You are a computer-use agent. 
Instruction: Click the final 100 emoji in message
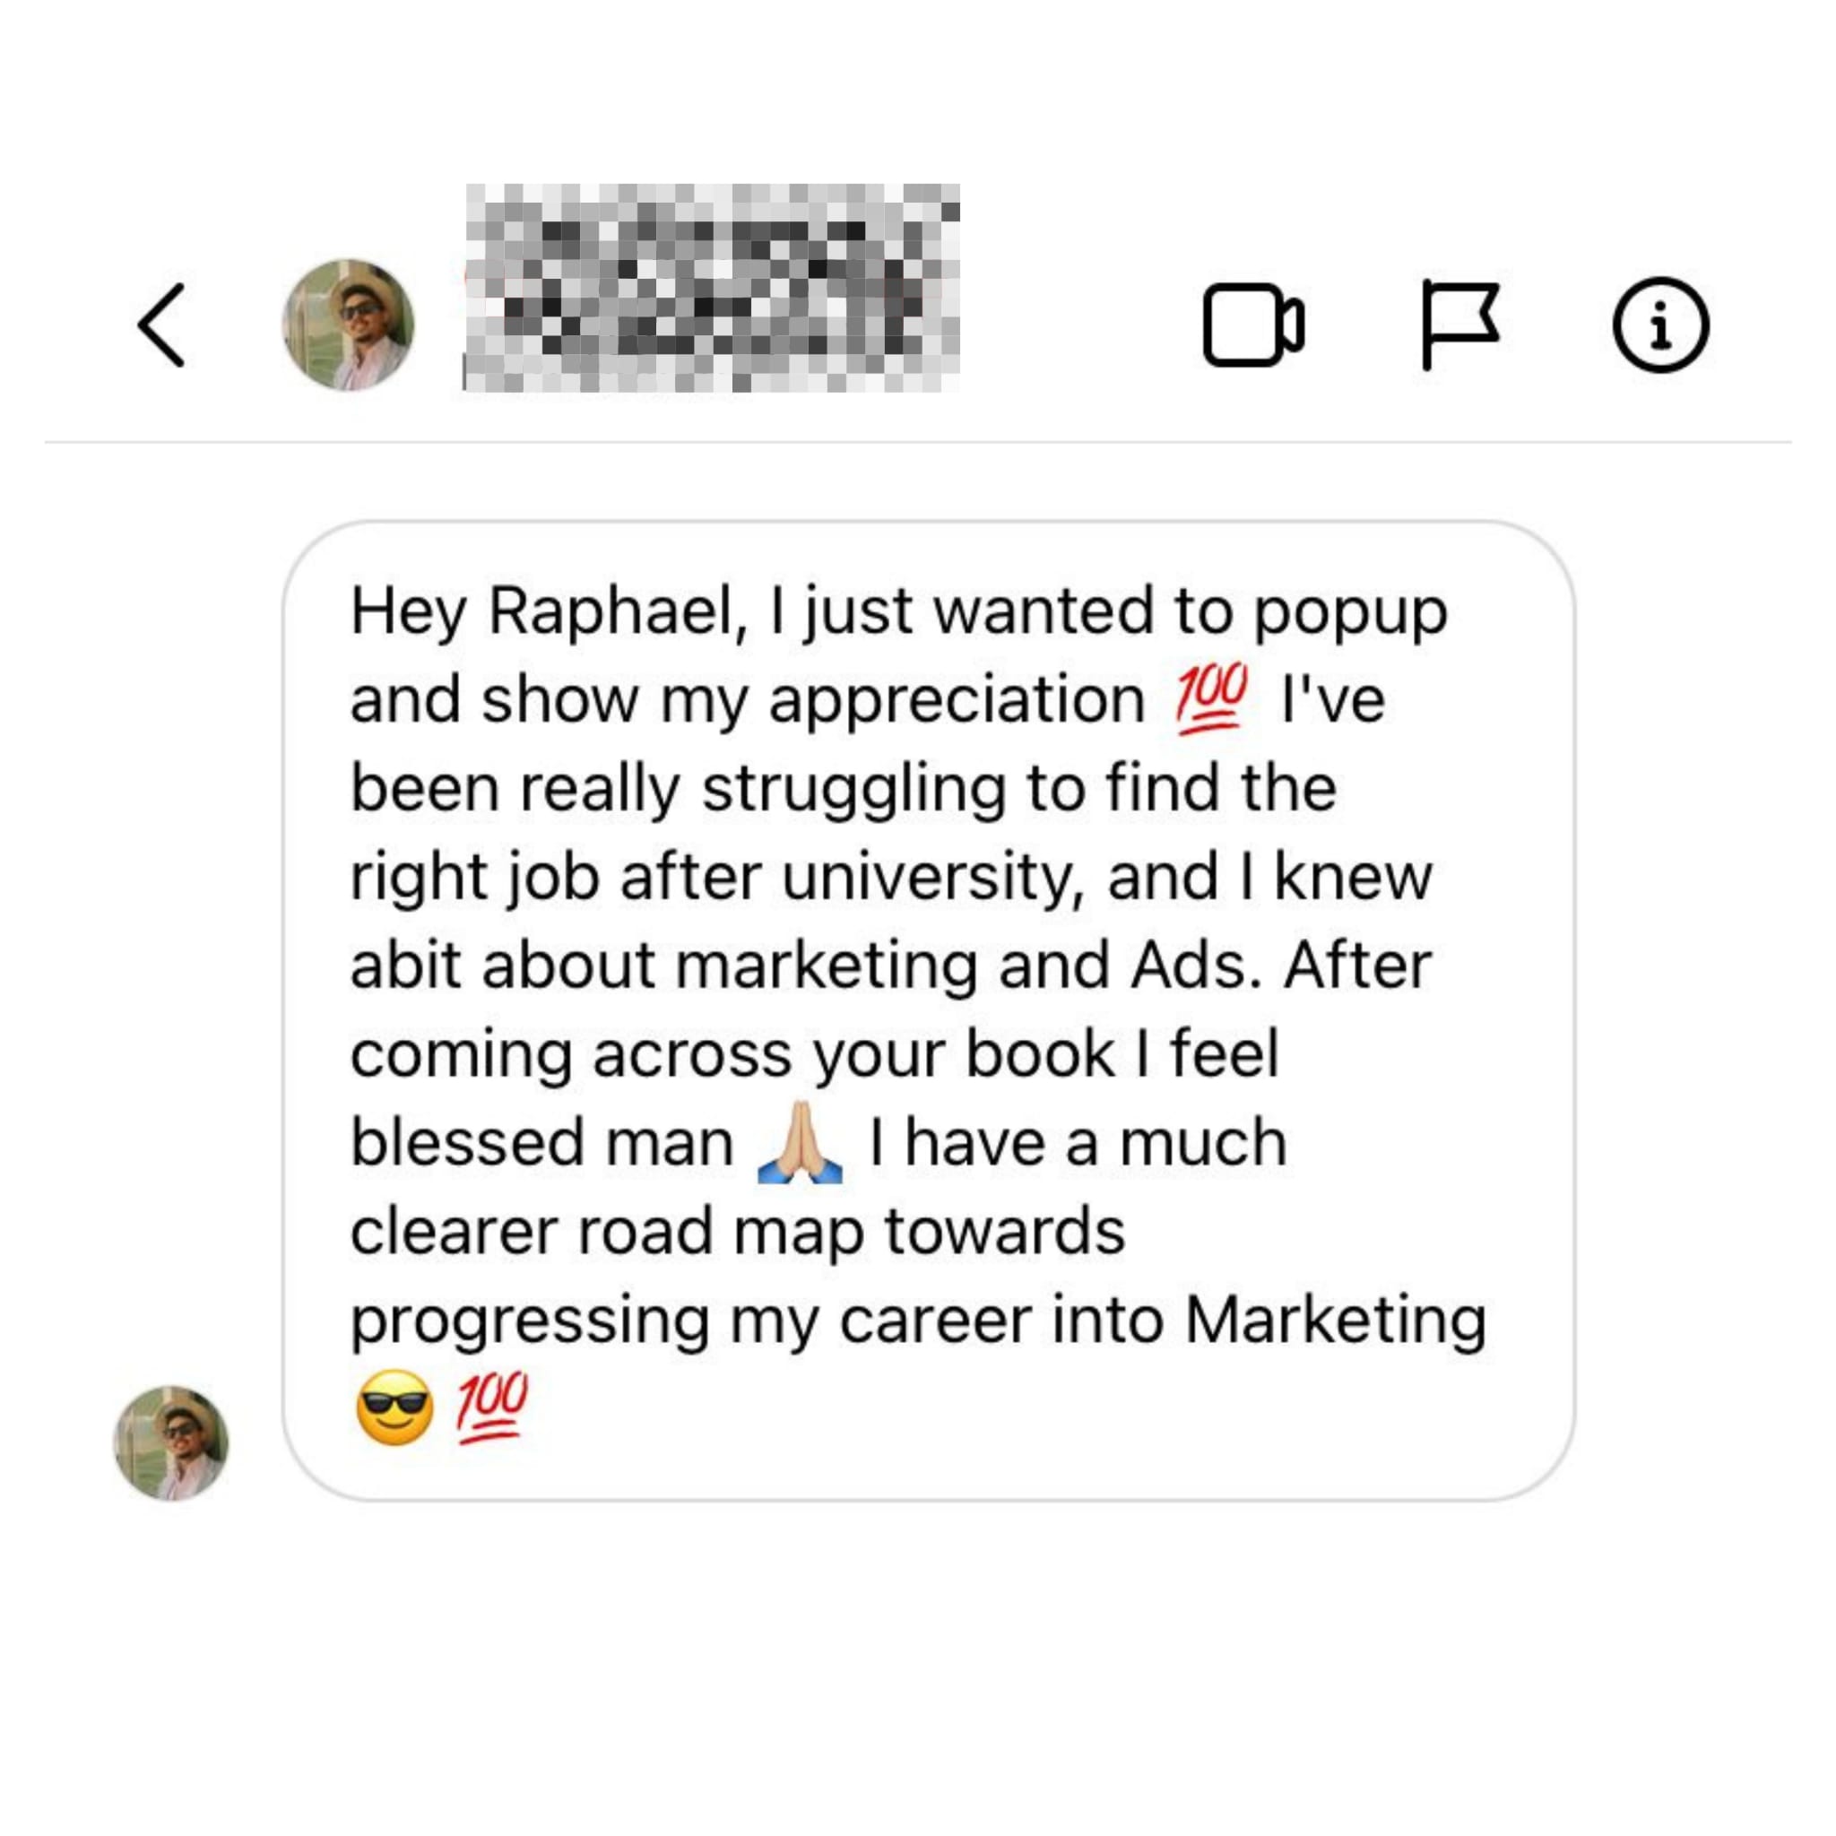pos(490,1408)
